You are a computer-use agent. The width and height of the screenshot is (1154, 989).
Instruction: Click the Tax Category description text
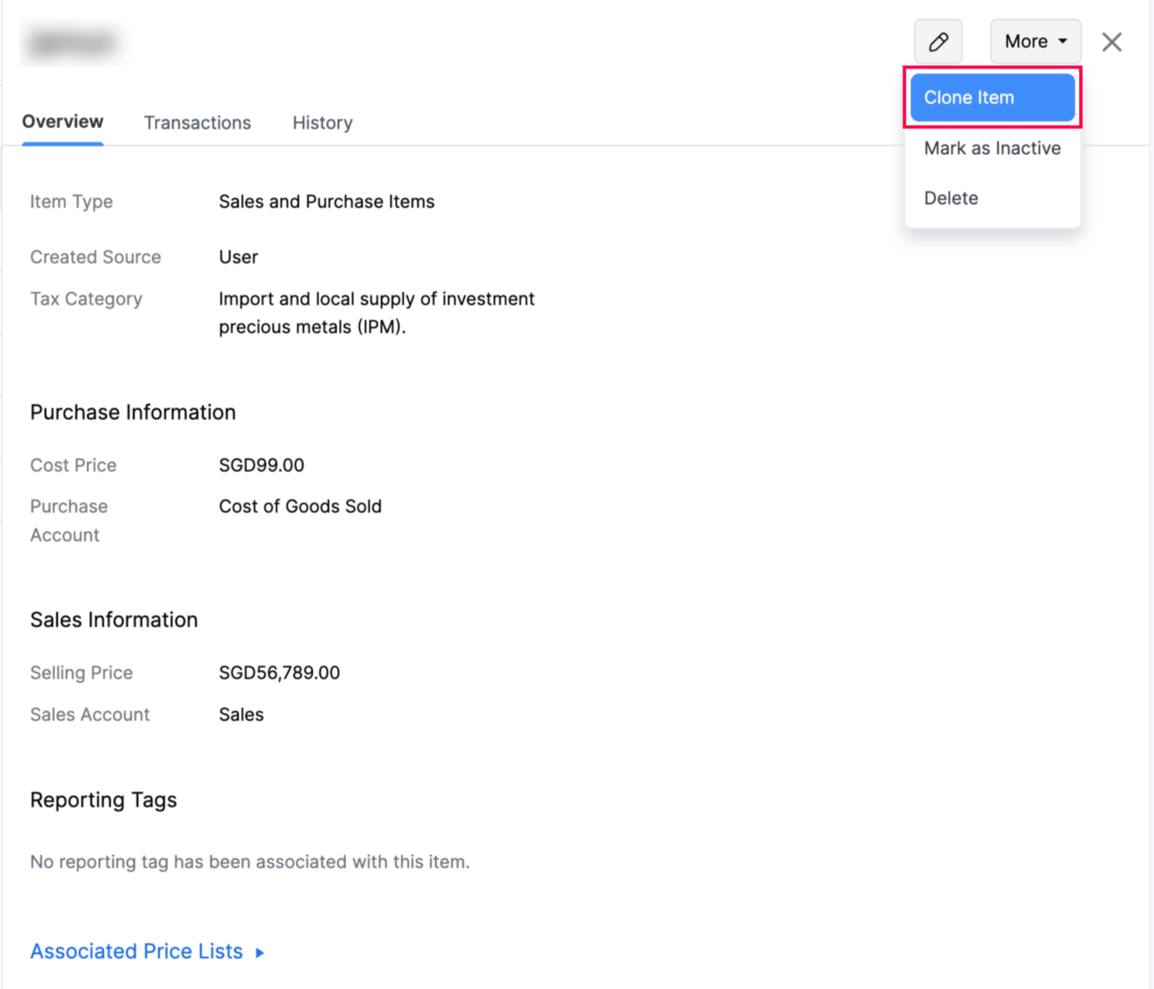point(376,313)
